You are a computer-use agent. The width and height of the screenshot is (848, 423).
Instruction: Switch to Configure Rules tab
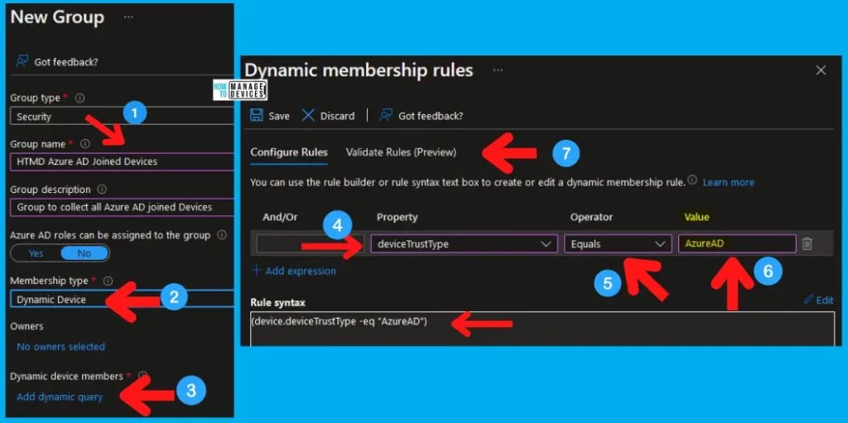point(289,152)
